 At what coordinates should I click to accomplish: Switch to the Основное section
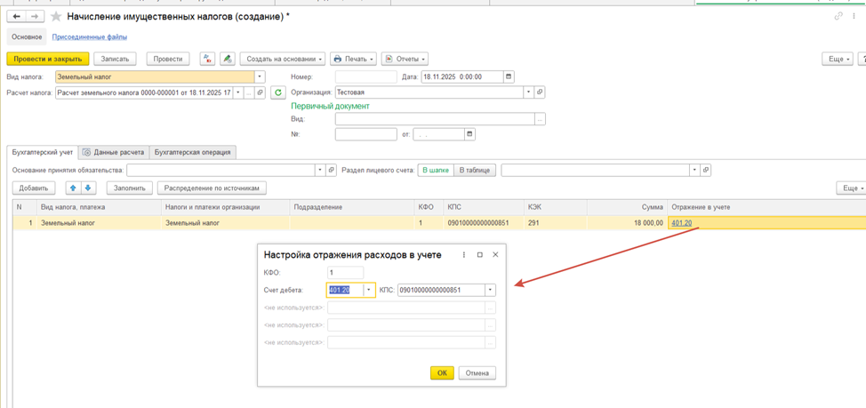[x=27, y=37]
